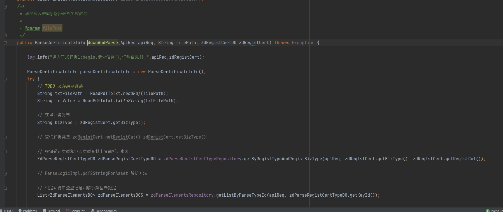Click ZdRegistCertDO in the method signature
The width and height of the screenshot is (503, 212).
point(219,42)
